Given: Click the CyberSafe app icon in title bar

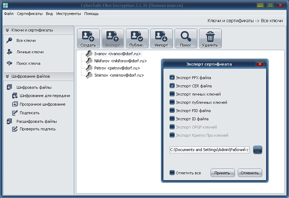Looking at the screenshot, I should pos(5,5).
